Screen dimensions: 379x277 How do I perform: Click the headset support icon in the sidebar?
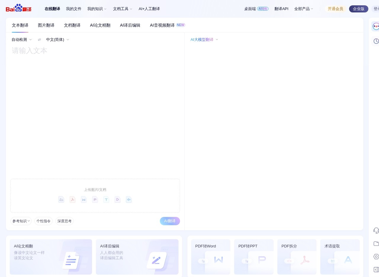(376, 231)
